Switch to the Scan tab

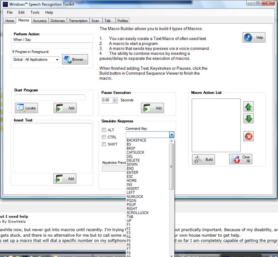[95, 21]
